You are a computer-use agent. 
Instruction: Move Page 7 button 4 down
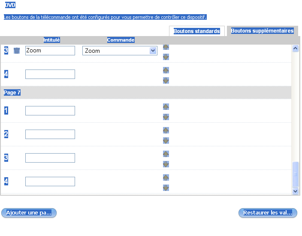(166, 188)
